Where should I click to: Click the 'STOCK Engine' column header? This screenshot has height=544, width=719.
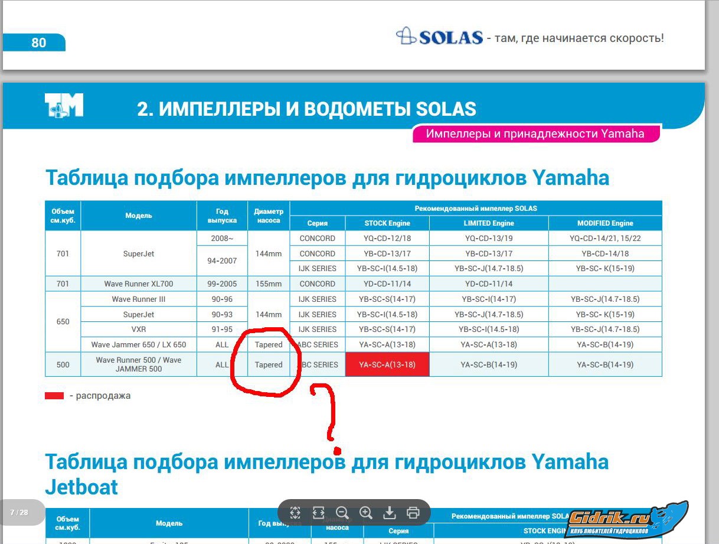click(x=387, y=223)
